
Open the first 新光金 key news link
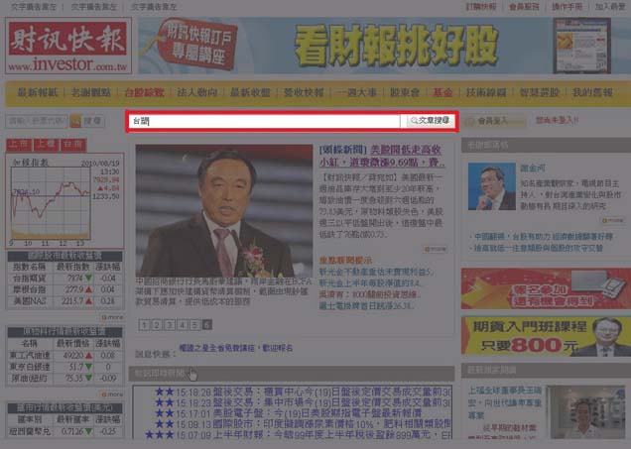(x=377, y=273)
